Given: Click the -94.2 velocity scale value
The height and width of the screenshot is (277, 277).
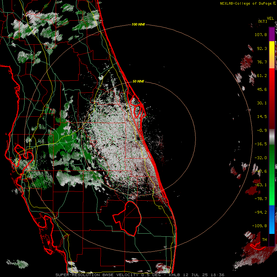Looking at the screenshot, I should [261, 212].
